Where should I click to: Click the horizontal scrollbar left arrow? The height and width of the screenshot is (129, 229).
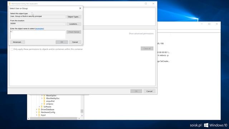29,119
